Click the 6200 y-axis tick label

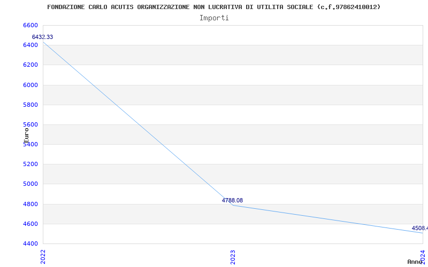(x=30, y=65)
